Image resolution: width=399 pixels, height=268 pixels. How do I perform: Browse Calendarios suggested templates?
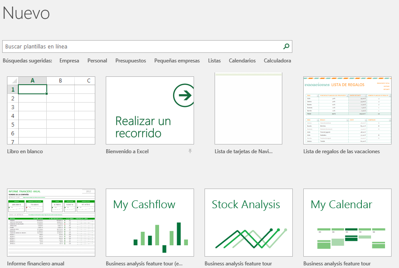[x=242, y=61]
